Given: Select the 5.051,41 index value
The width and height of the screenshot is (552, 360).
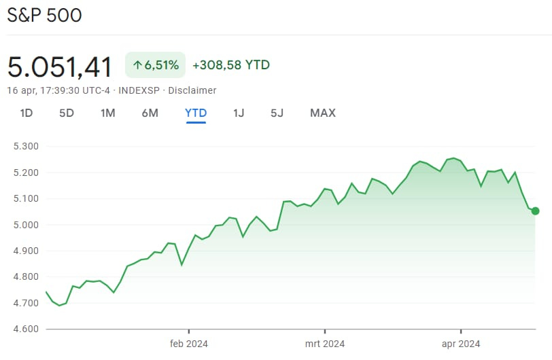Looking at the screenshot, I should tap(60, 67).
